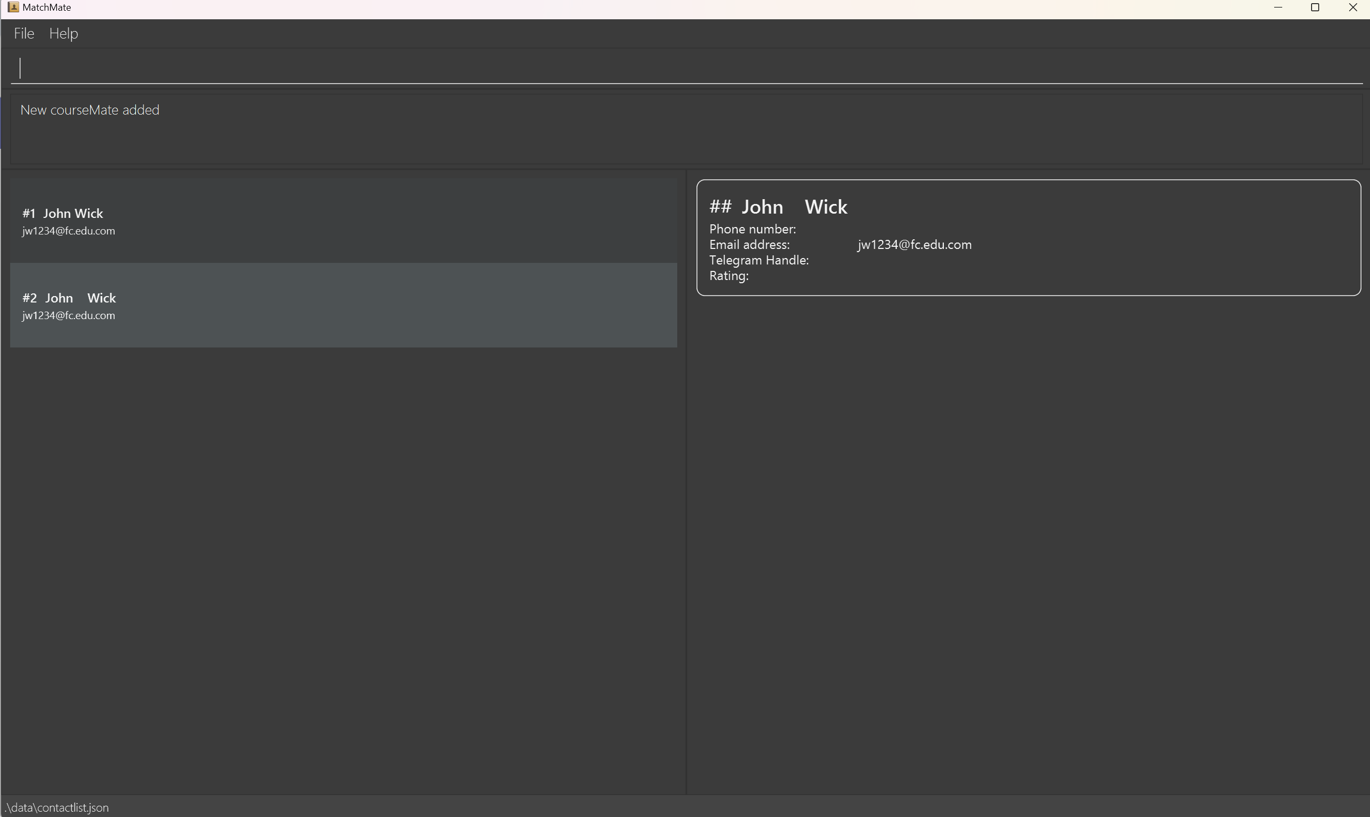Open the File menu
Viewport: 1370px width, 817px height.
(24, 34)
